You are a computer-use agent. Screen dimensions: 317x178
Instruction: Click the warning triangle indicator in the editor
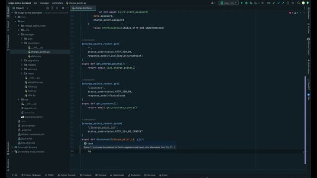(x=296, y=13)
